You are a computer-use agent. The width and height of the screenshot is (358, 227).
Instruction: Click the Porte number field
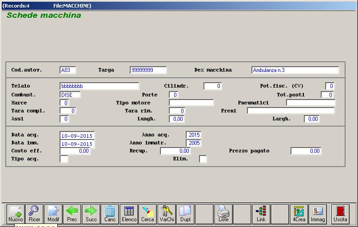174,95
